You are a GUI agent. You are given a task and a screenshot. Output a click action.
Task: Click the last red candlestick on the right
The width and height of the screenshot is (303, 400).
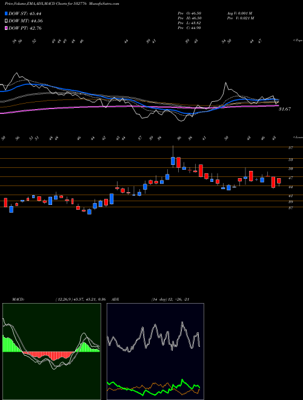(x=279, y=181)
